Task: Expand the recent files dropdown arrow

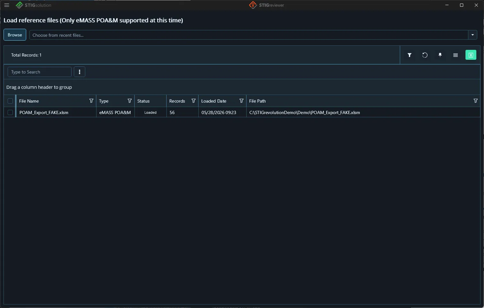Action: point(472,35)
